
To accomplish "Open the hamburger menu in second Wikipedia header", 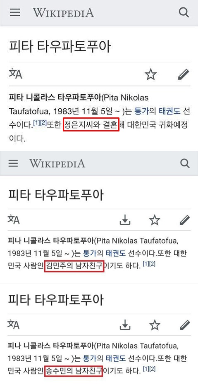I will (x=13, y=163).
